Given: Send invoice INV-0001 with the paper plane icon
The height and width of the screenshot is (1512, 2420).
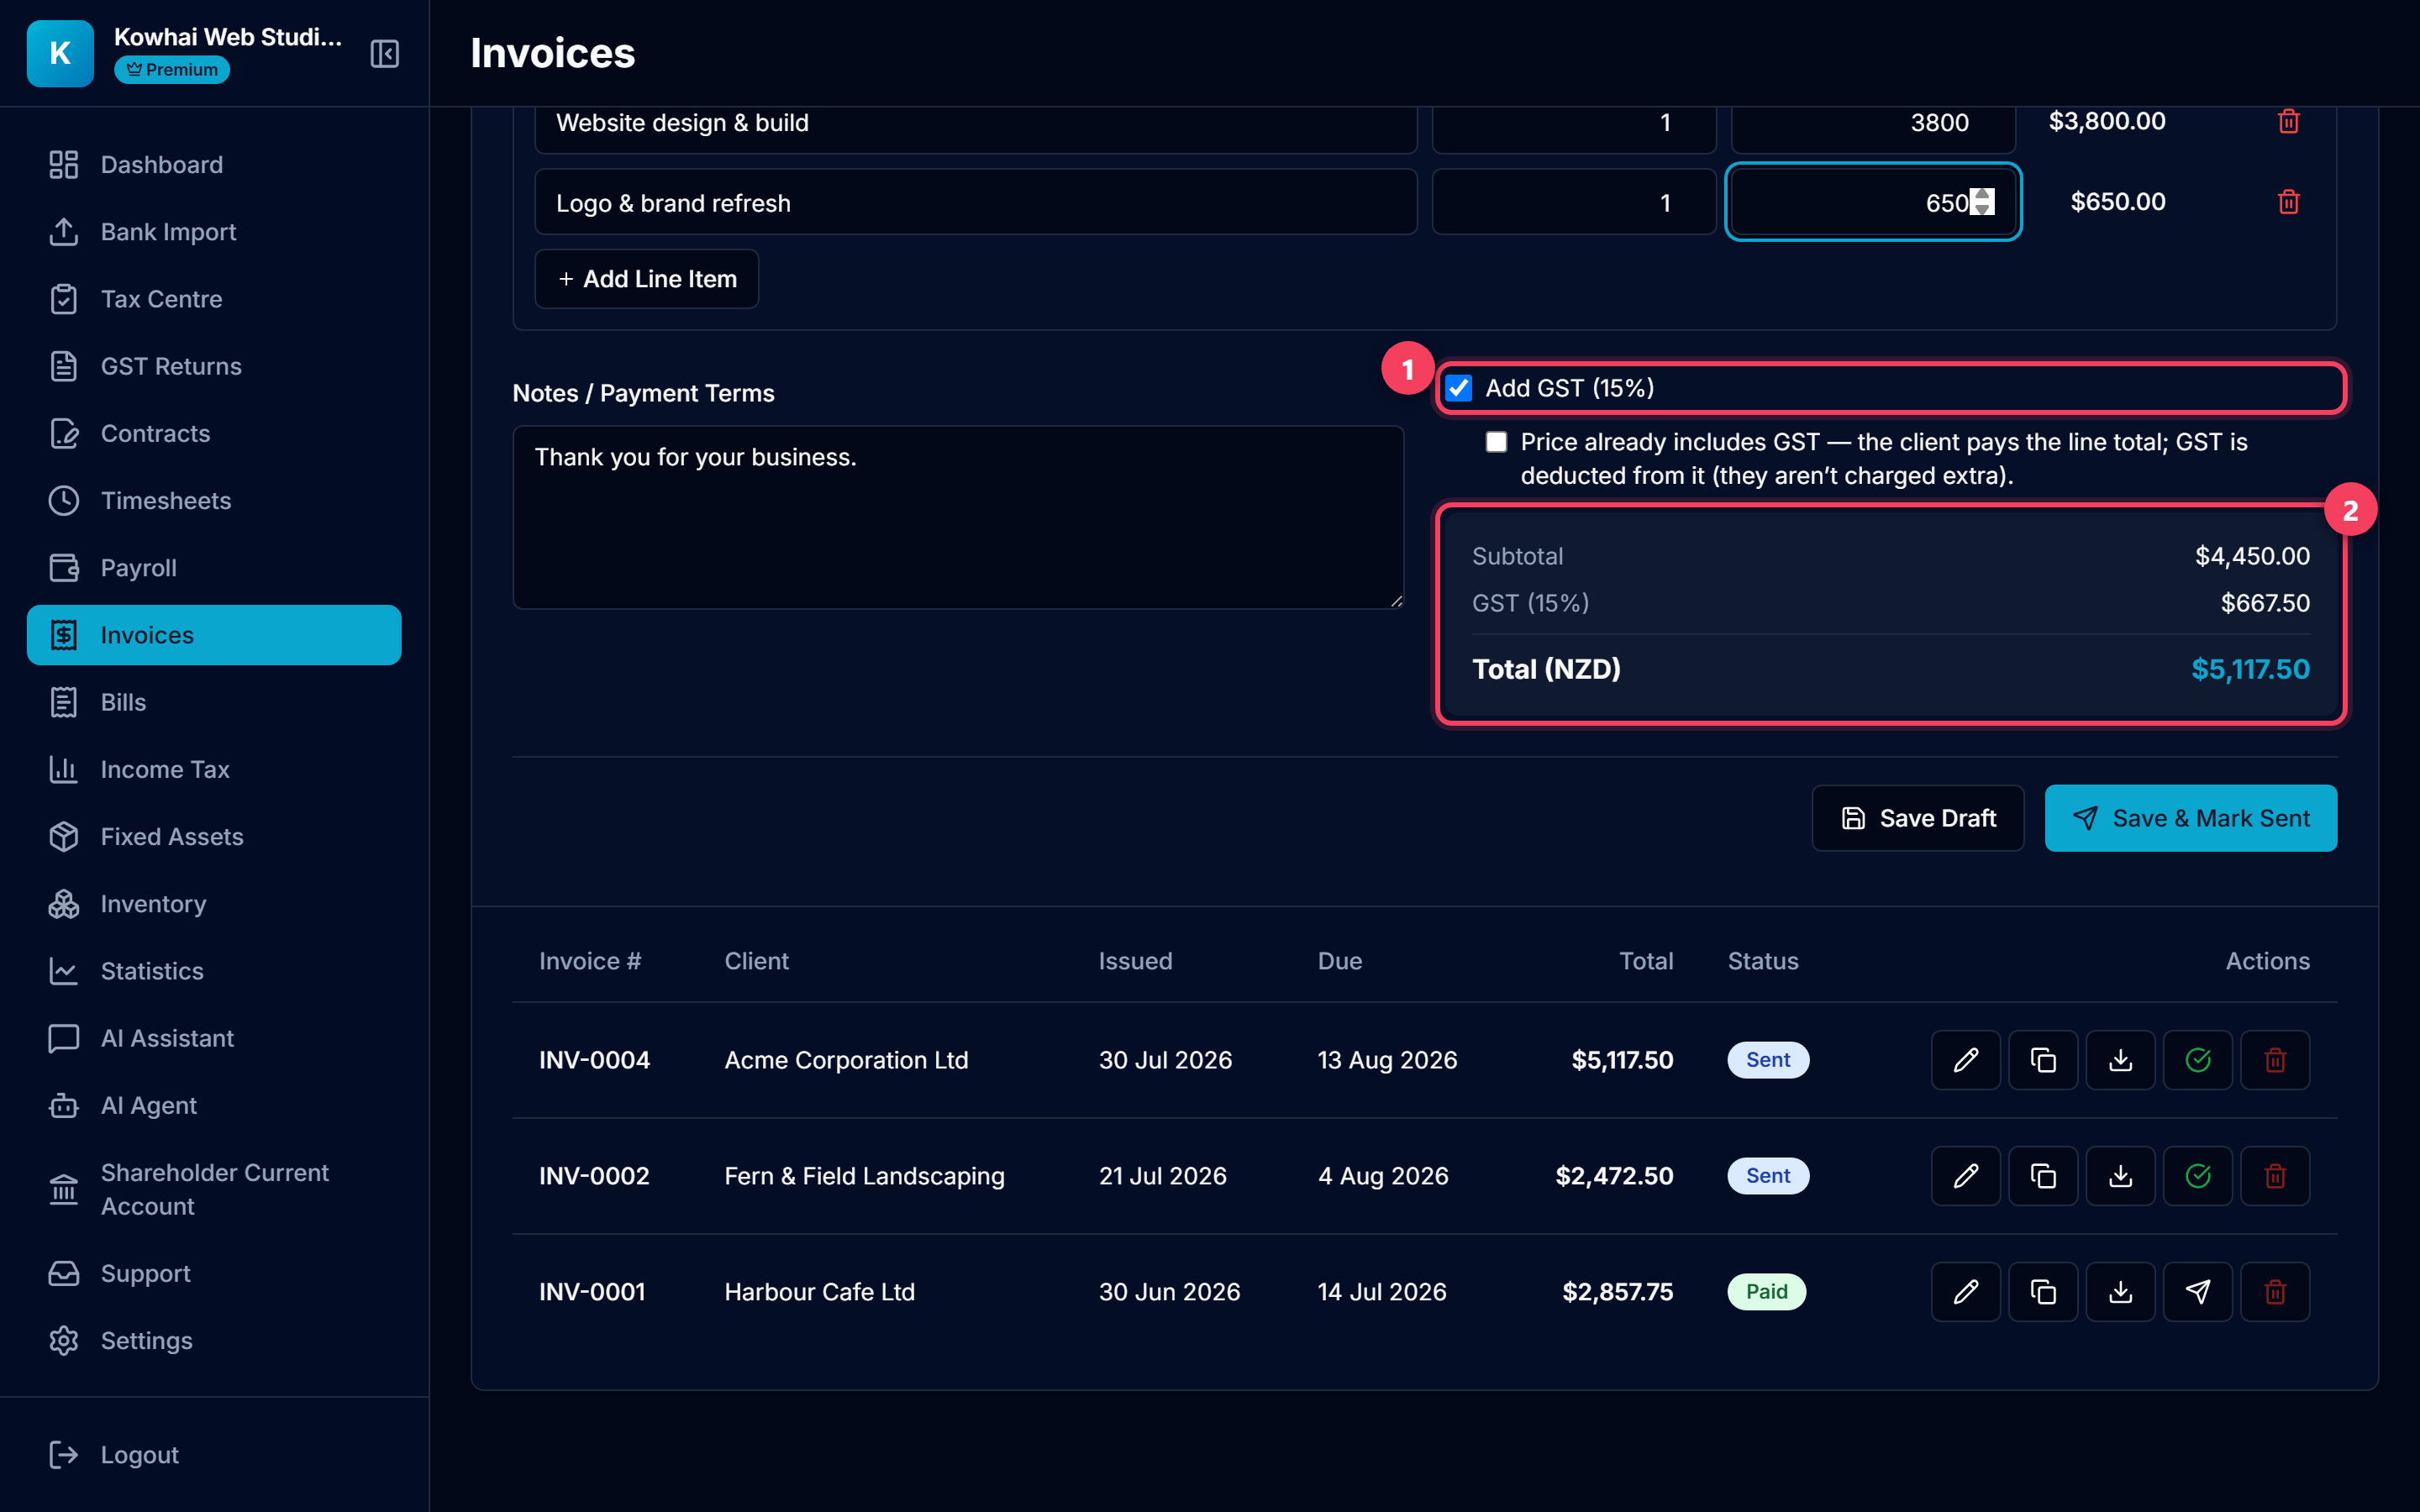Looking at the screenshot, I should coord(2197,1292).
